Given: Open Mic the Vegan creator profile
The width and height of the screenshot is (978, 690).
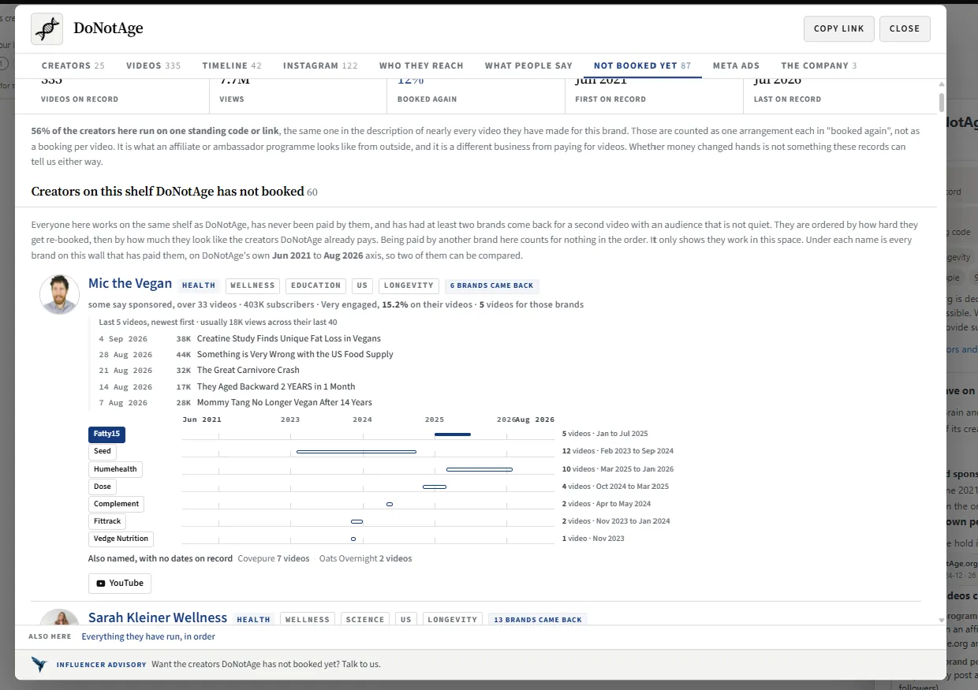Looking at the screenshot, I should 130,283.
